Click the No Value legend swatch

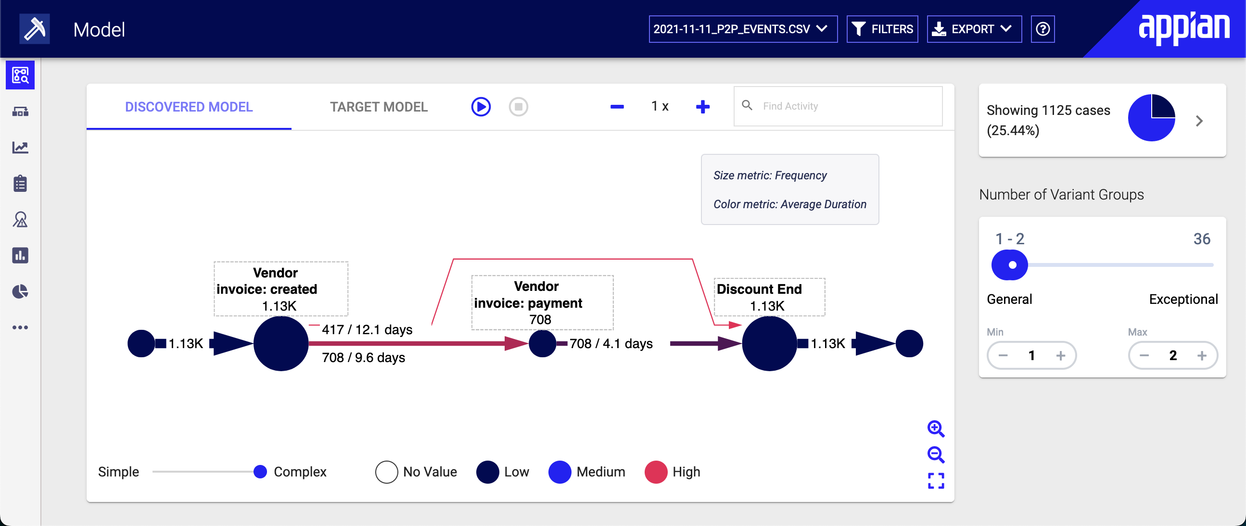click(386, 472)
